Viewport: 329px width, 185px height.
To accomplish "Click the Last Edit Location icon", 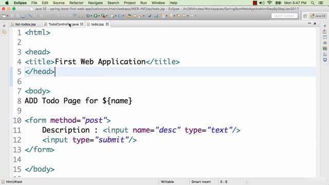I will click(x=178, y=16).
